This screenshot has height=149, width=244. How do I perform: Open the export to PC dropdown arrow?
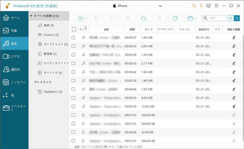[x=117, y=19]
